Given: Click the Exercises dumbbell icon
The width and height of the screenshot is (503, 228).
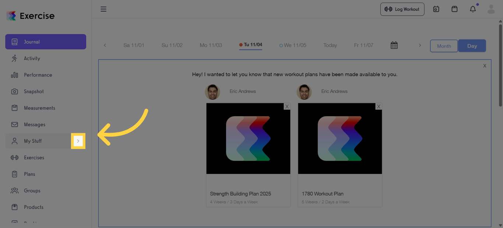Looking at the screenshot, I should coord(14,158).
